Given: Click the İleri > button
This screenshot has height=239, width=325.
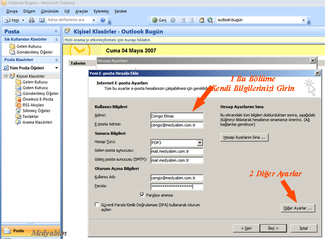Looking at the screenshot, I should pos(273,228).
